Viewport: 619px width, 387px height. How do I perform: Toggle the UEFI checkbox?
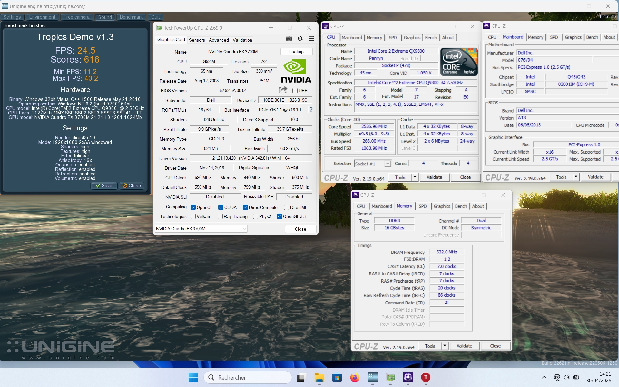tap(295, 91)
